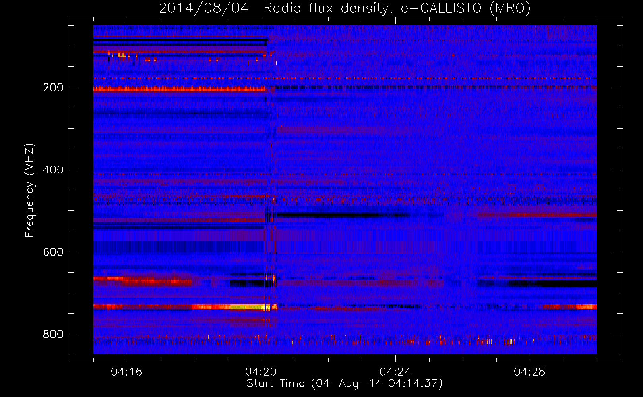Click the 04:16 time axis label
The height and width of the screenshot is (397, 643).
[127, 372]
